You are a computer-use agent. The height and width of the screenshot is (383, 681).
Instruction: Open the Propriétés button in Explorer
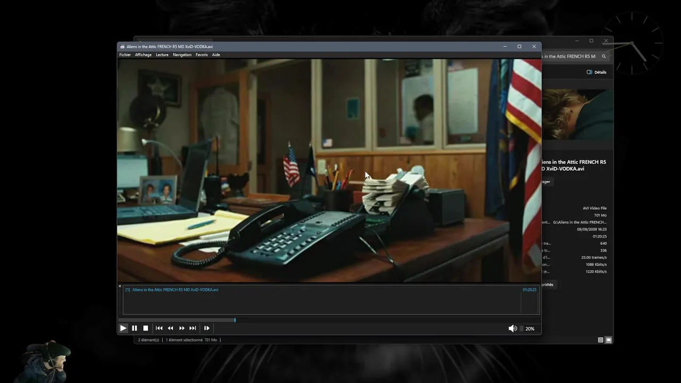(x=548, y=285)
